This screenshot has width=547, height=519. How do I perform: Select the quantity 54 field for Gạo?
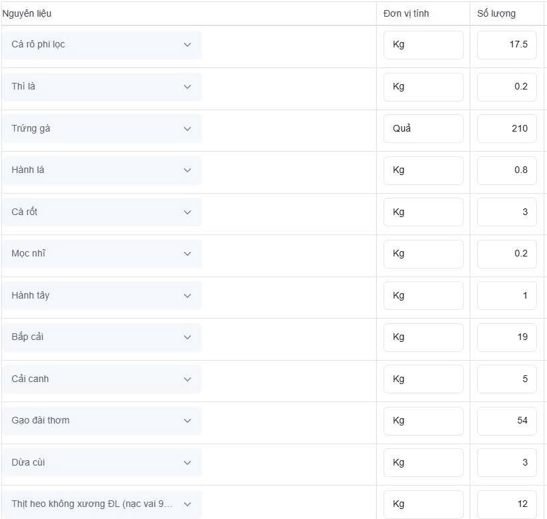506,421
